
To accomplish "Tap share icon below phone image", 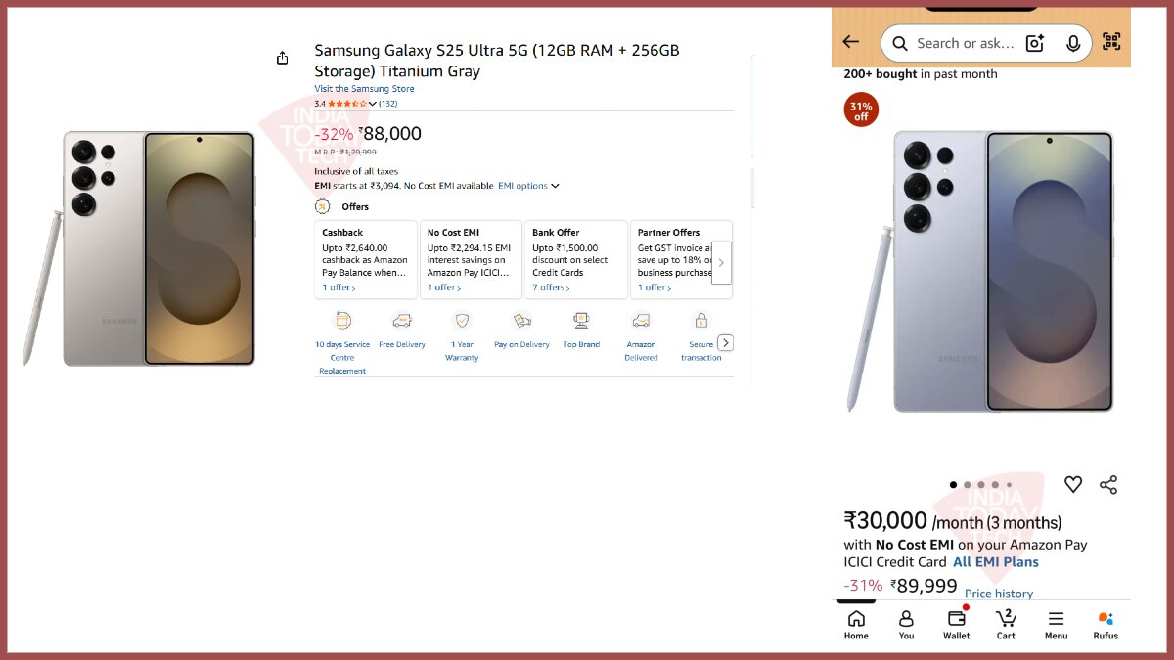I will tap(1108, 484).
